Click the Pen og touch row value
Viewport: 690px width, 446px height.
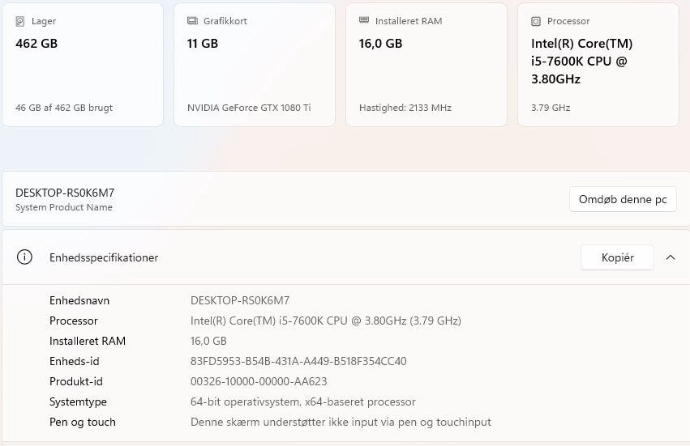(341, 422)
